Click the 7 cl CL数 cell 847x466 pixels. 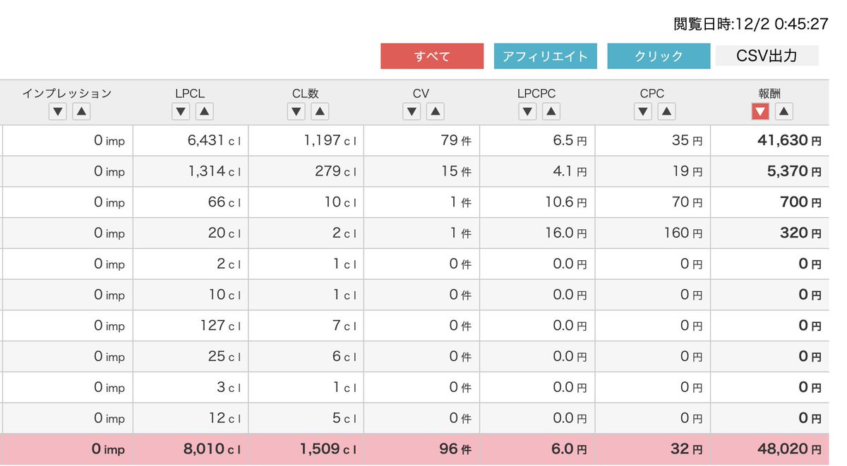[x=306, y=326]
